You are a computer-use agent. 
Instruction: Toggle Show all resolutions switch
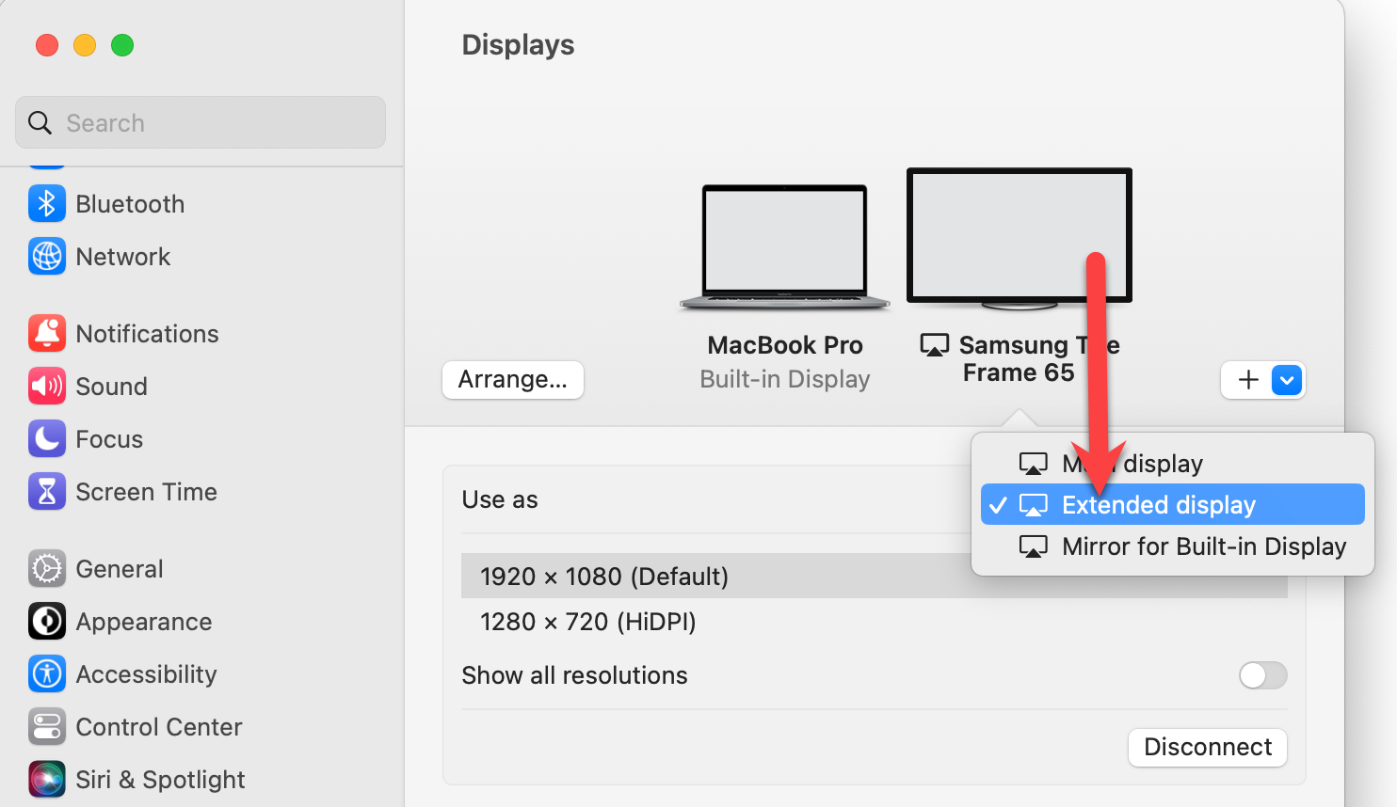pos(1262,675)
